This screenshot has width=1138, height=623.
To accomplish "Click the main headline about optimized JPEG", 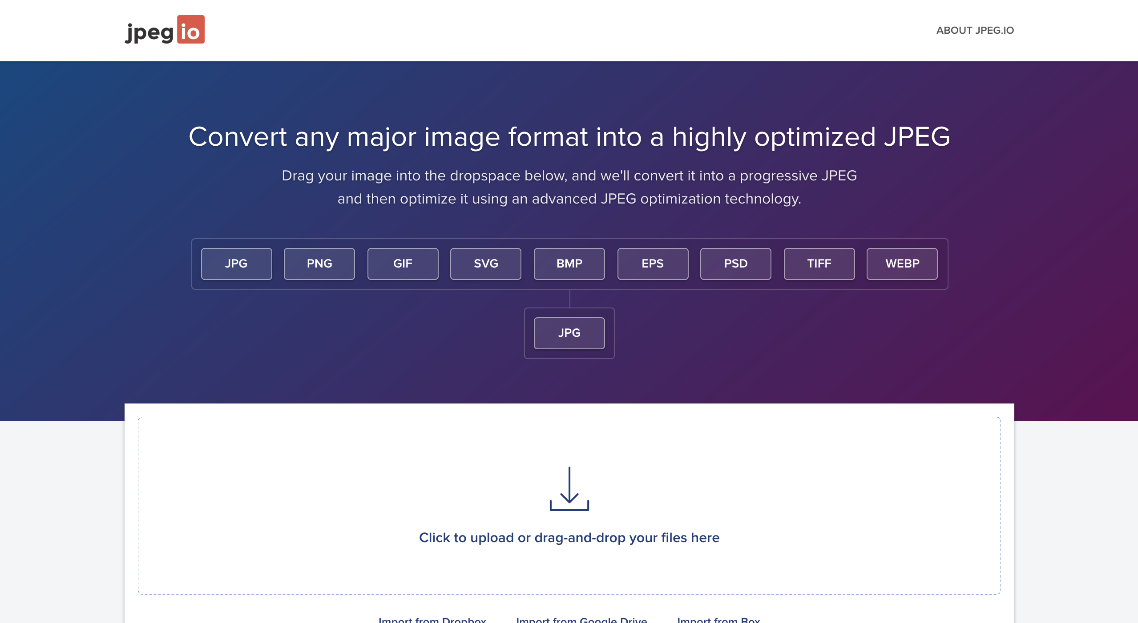I will [x=569, y=136].
